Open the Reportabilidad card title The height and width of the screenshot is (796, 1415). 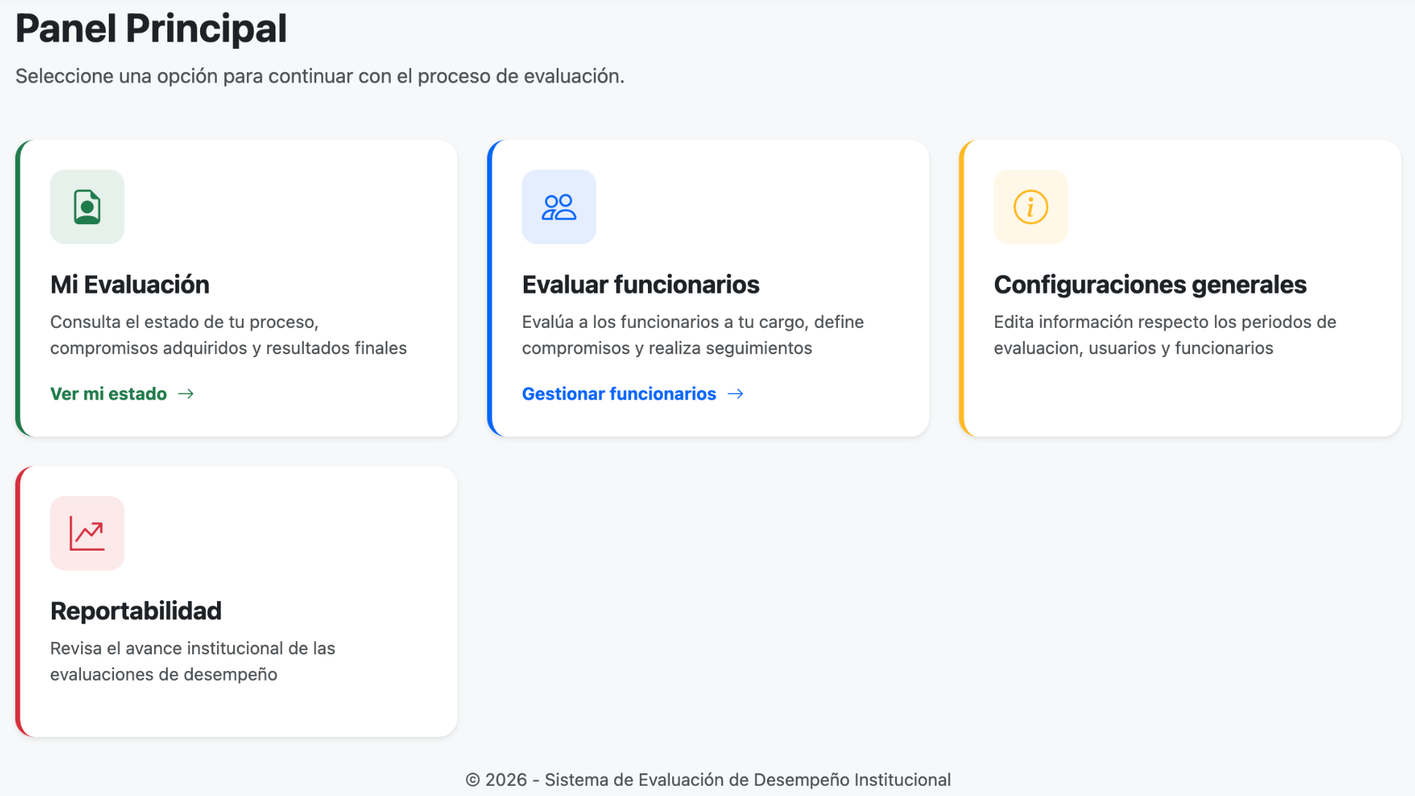coord(136,611)
